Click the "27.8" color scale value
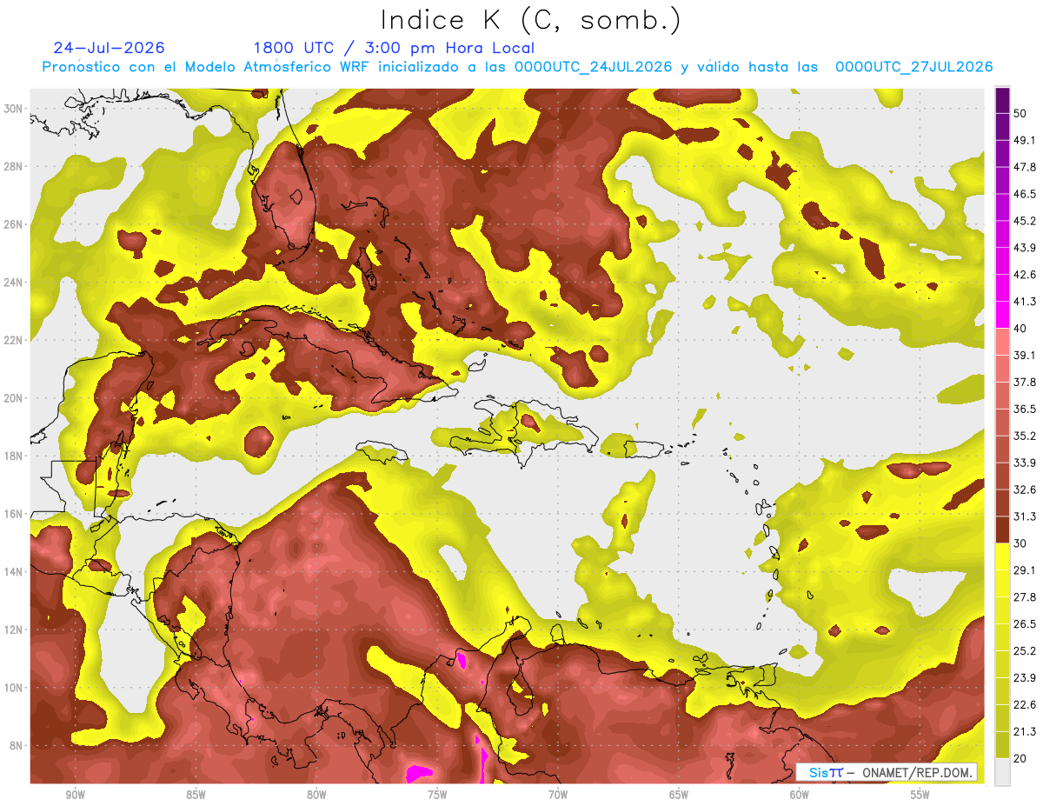Image resolution: width=1043 pixels, height=806 pixels. tap(1026, 597)
